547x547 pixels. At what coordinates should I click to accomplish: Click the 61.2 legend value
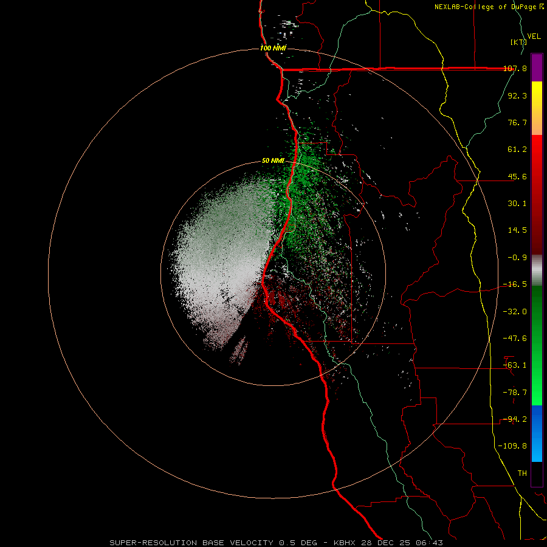pos(517,150)
